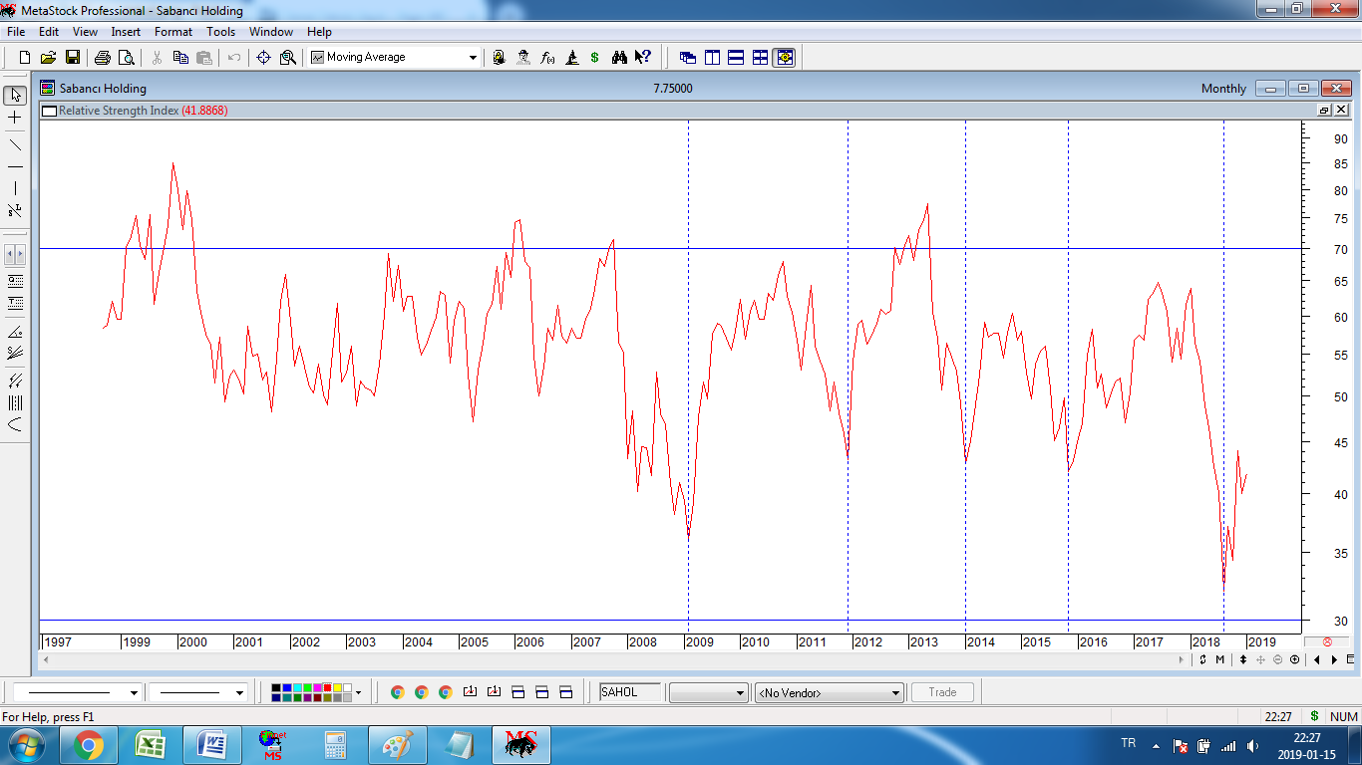Click the volume icon in system tray
1362x765 pixels.
(x=1252, y=745)
